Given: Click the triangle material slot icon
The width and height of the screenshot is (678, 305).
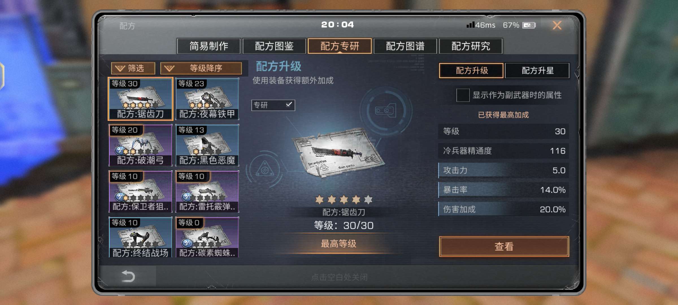Looking at the screenshot, I should 265,169.
